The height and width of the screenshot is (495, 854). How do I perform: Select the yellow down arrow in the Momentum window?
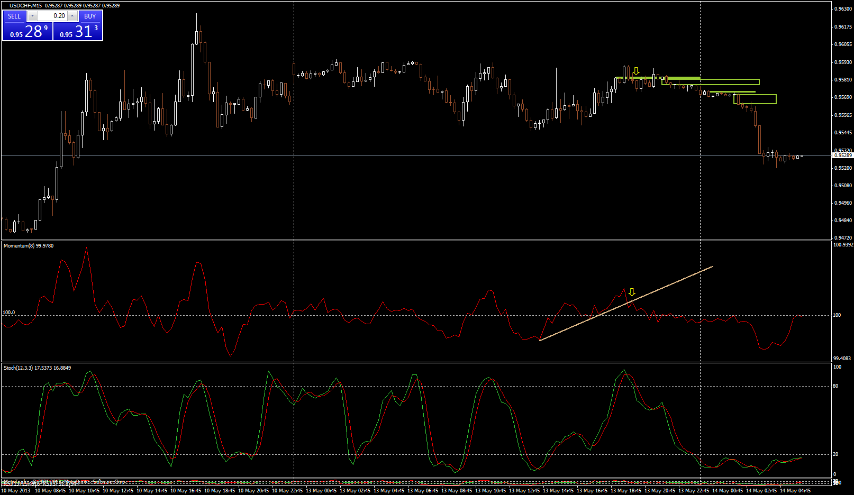tap(631, 291)
